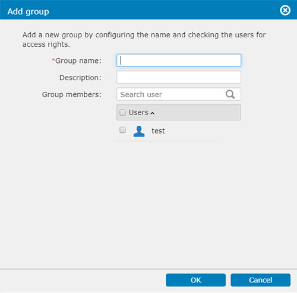Click the Cancel button
This screenshot has width=297, height=293.
[260, 280]
